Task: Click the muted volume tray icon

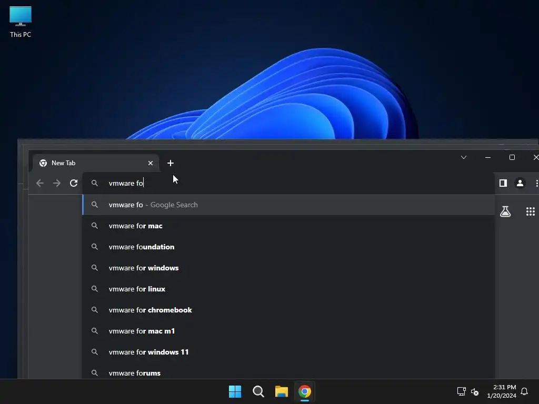Action: click(x=475, y=391)
